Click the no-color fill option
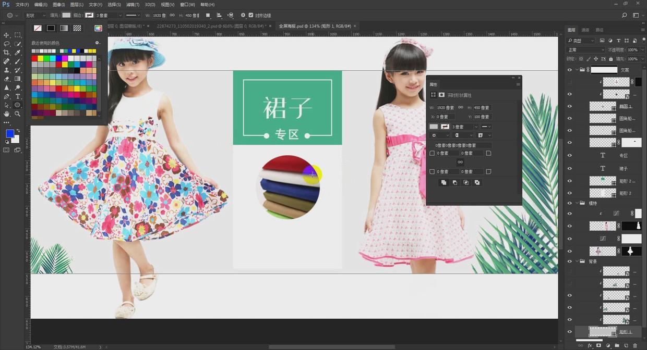 click(x=38, y=28)
